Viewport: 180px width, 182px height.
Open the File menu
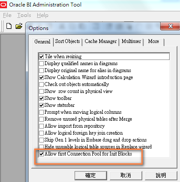coord(7,15)
